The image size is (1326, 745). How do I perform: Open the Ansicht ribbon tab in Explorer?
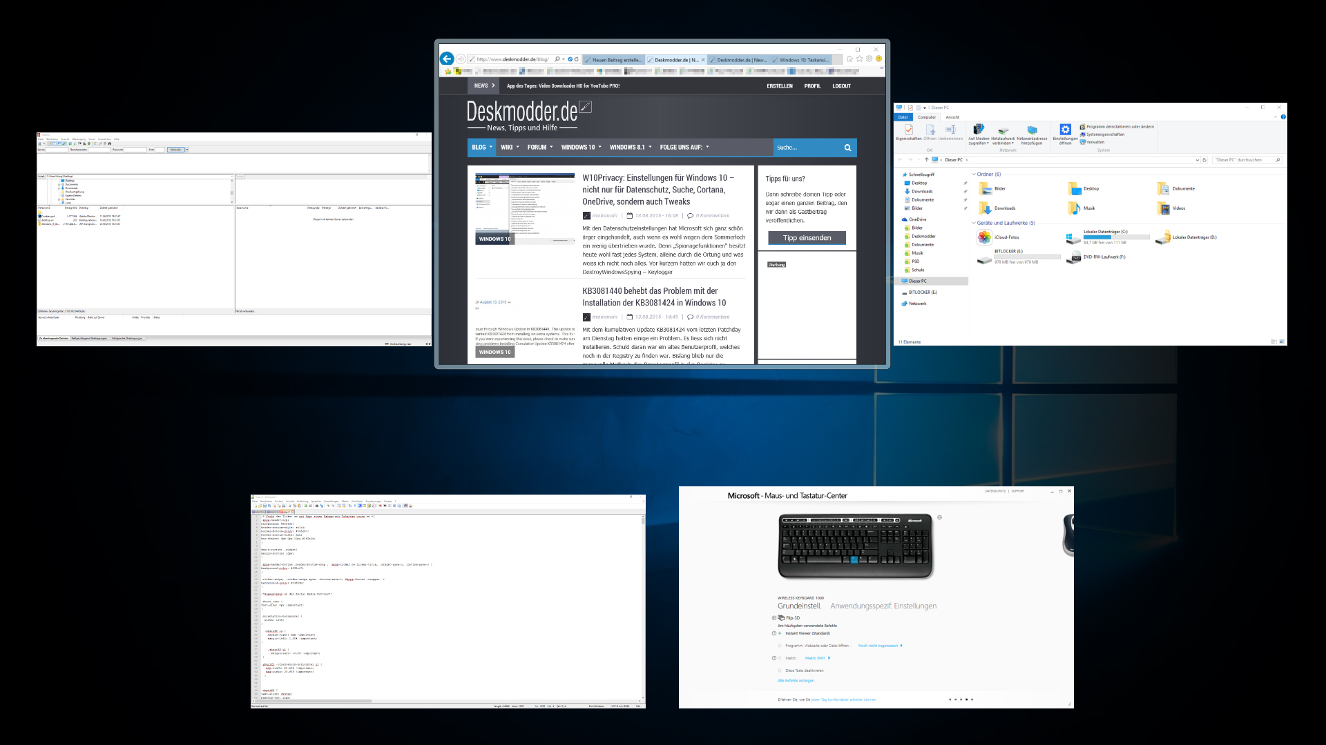click(952, 117)
